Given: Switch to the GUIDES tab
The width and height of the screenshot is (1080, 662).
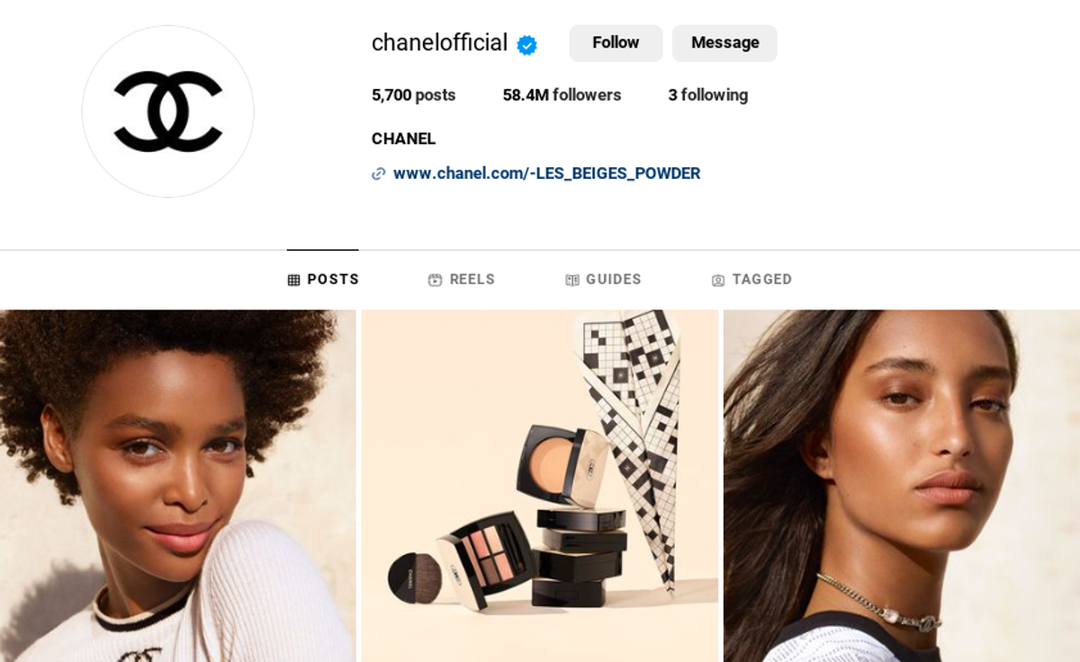Looking at the screenshot, I should [x=603, y=280].
